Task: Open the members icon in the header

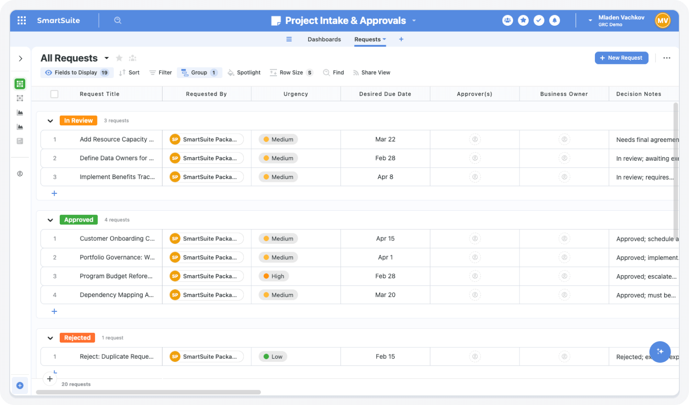Action: click(x=508, y=20)
